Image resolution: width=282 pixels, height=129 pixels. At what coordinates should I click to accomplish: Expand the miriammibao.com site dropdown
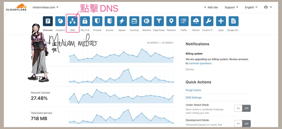tap(45, 8)
